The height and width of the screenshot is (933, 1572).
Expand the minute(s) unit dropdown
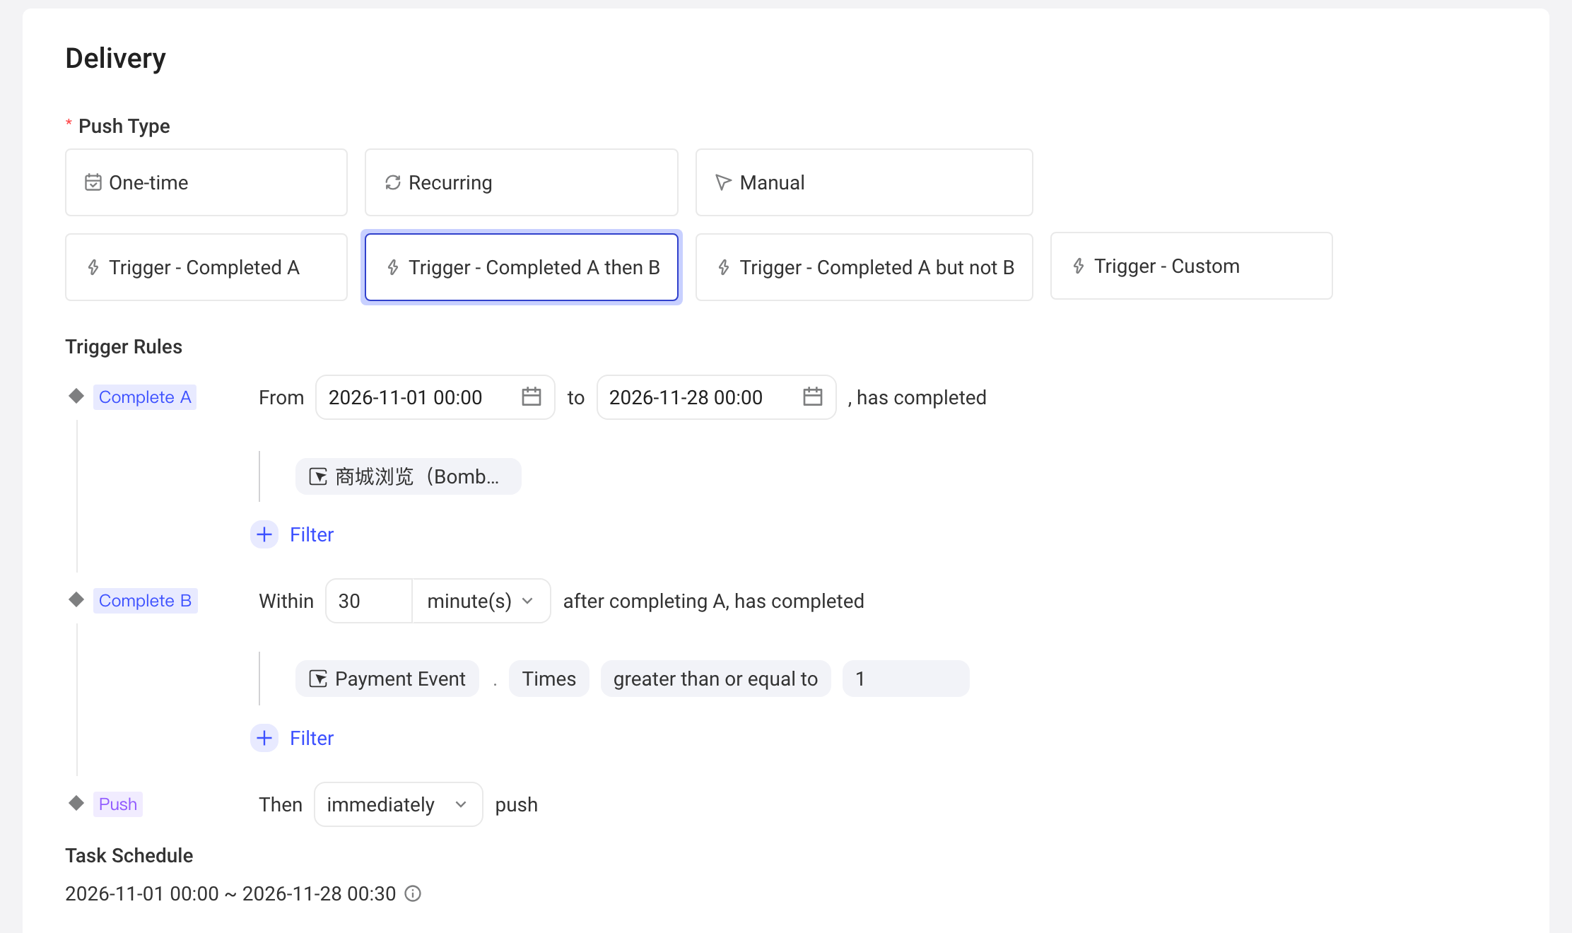(x=481, y=601)
